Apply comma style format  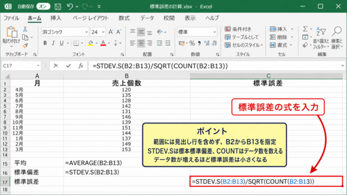[199, 43]
